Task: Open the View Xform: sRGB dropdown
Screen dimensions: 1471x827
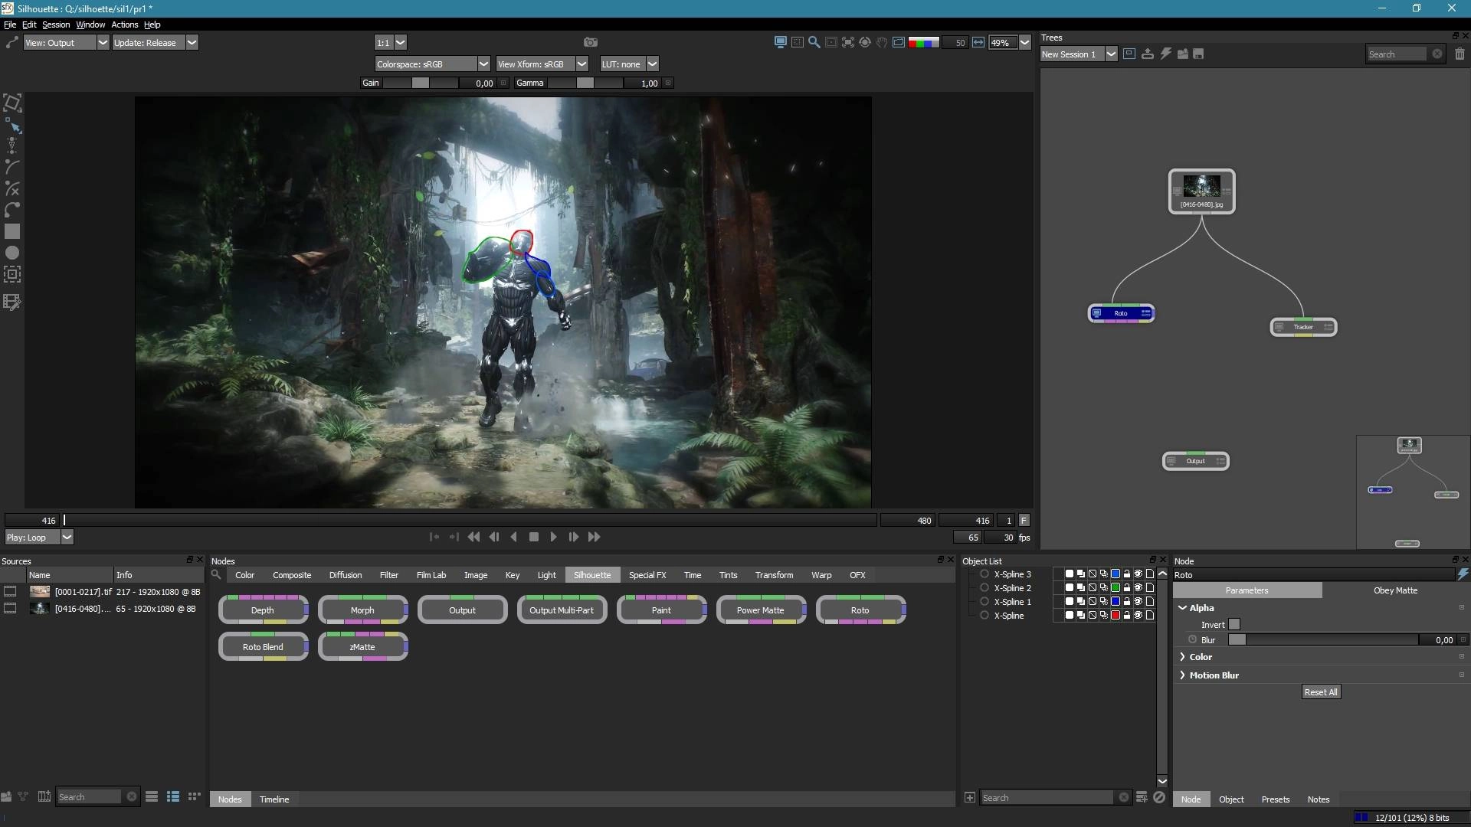Action: (x=542, y=64)
